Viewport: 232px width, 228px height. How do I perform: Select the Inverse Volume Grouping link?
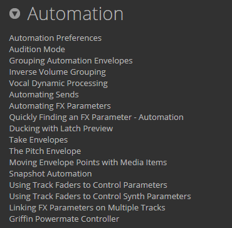(x=58, y=72)
